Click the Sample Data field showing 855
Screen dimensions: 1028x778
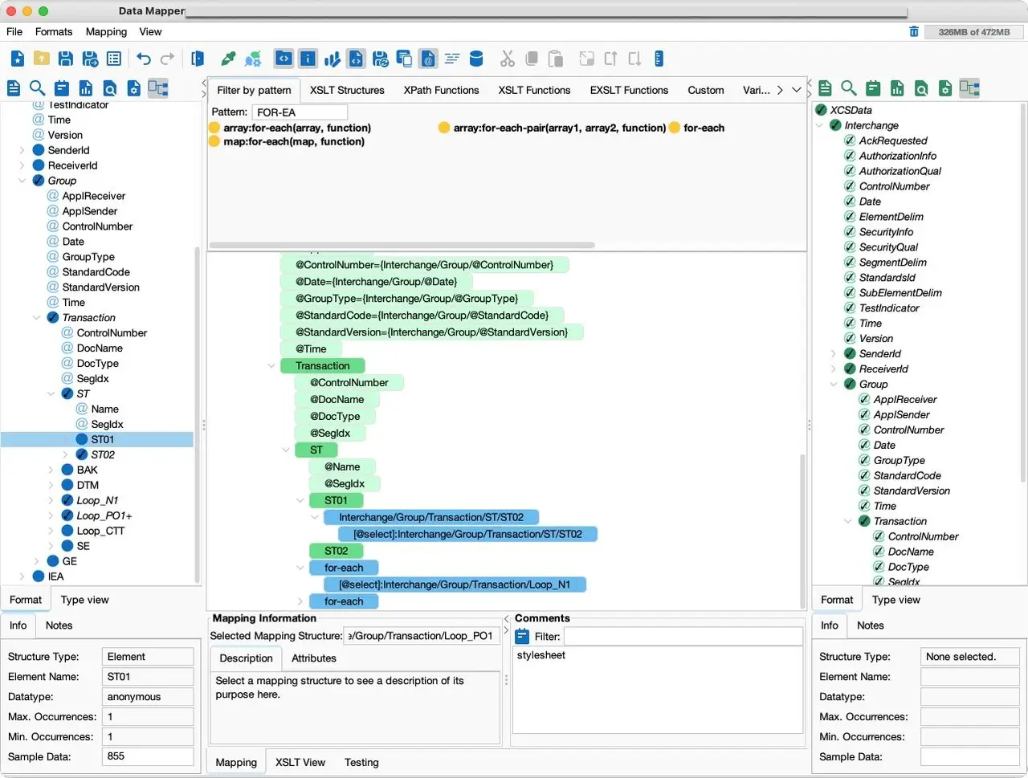[148, 756]
